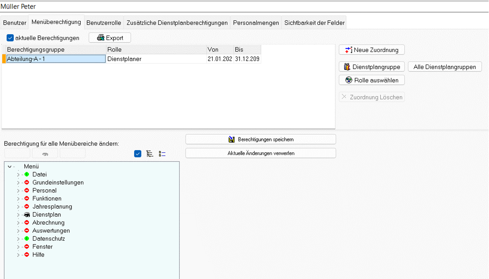Screen dimensions: 489x279
Task: Open the Benutzerrolle tab
Action: (x=104, y=23)
